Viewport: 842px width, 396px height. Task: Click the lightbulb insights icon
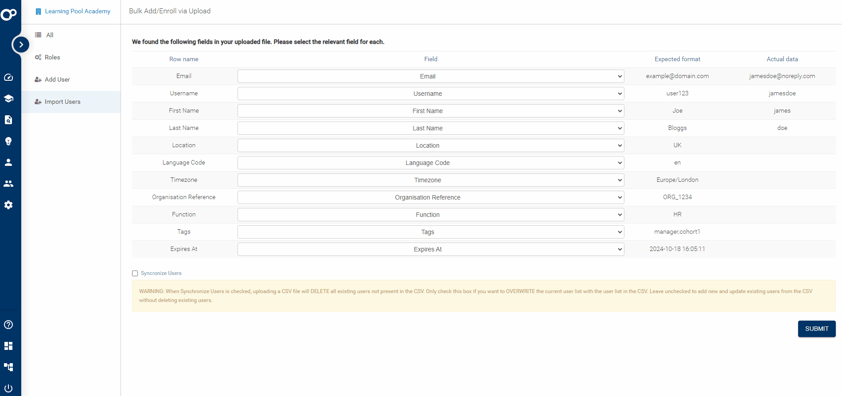[x=8, y=141]
